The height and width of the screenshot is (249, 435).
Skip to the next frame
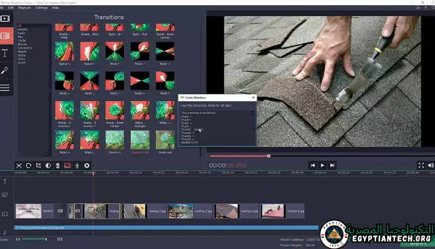tap(332, 165)
